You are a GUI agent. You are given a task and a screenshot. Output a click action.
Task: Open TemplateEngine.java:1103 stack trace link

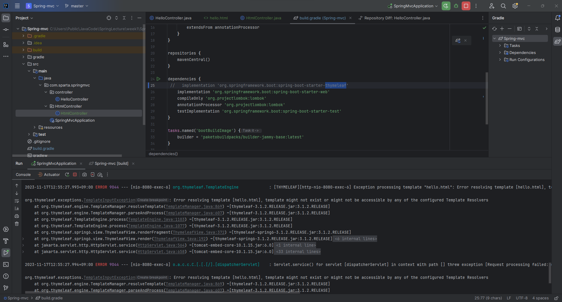[x=156, y=219]
